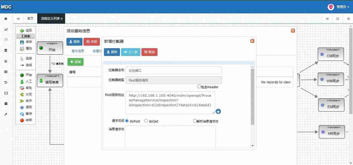Select the 开始 start node on canvas
The image size is (353, 165).
click(x=50, y=48)
